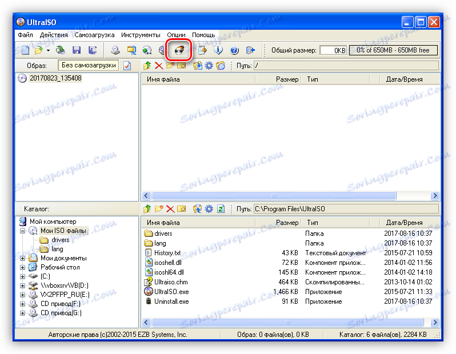Click Rename icon in Каталог toolbar
Image resolution: width=456 pixels, height=354 pixels.
tap(182, 209)
